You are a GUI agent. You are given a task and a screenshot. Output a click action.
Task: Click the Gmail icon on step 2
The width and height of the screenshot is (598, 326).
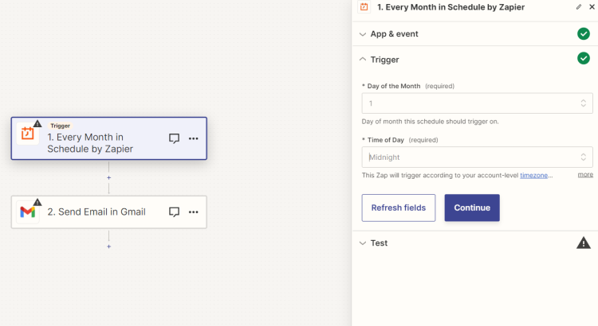(28, 212)
